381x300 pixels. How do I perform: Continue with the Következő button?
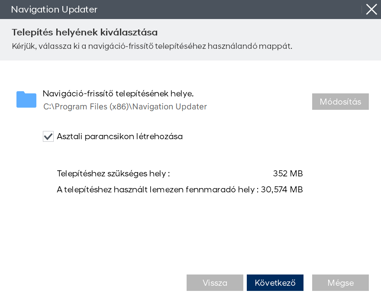coord(275,283)
